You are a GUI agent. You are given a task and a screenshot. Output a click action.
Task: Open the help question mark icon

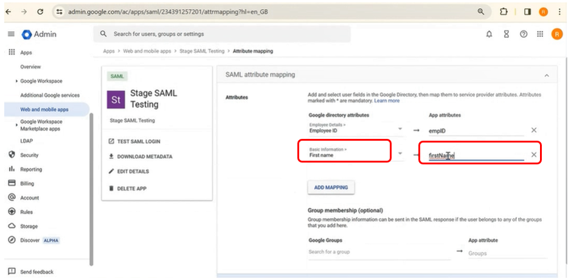pyautogui.click(x=524, y=34)
